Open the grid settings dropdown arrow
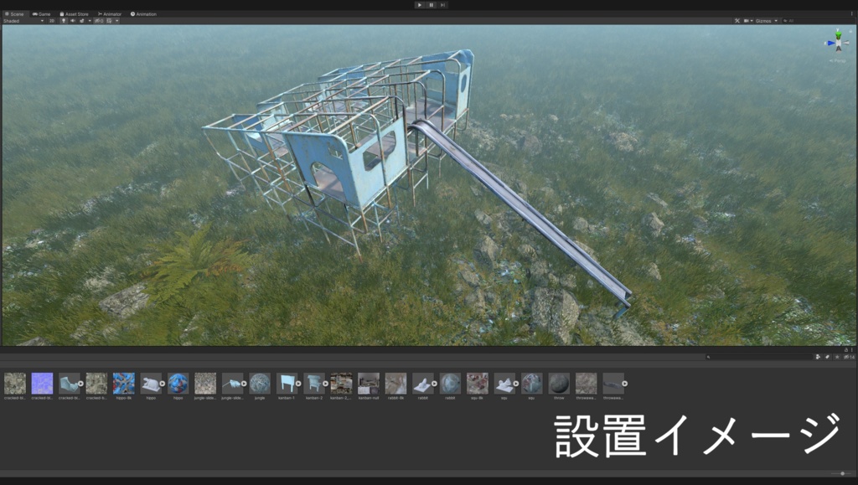The width and height of the screenshot is (858, 485). tap(117, 21)
